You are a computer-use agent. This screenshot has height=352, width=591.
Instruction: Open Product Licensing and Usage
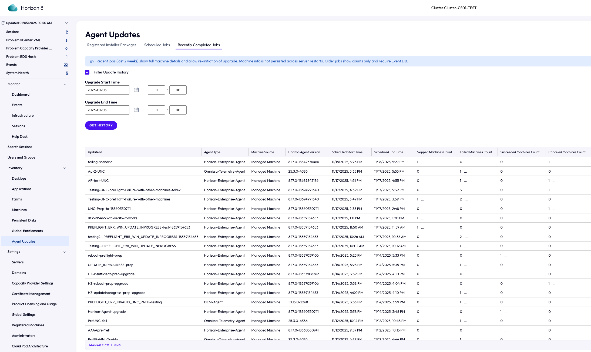click(34, 304)
